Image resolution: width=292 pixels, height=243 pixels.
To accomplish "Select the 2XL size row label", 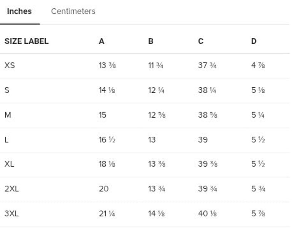I will 12,189.
